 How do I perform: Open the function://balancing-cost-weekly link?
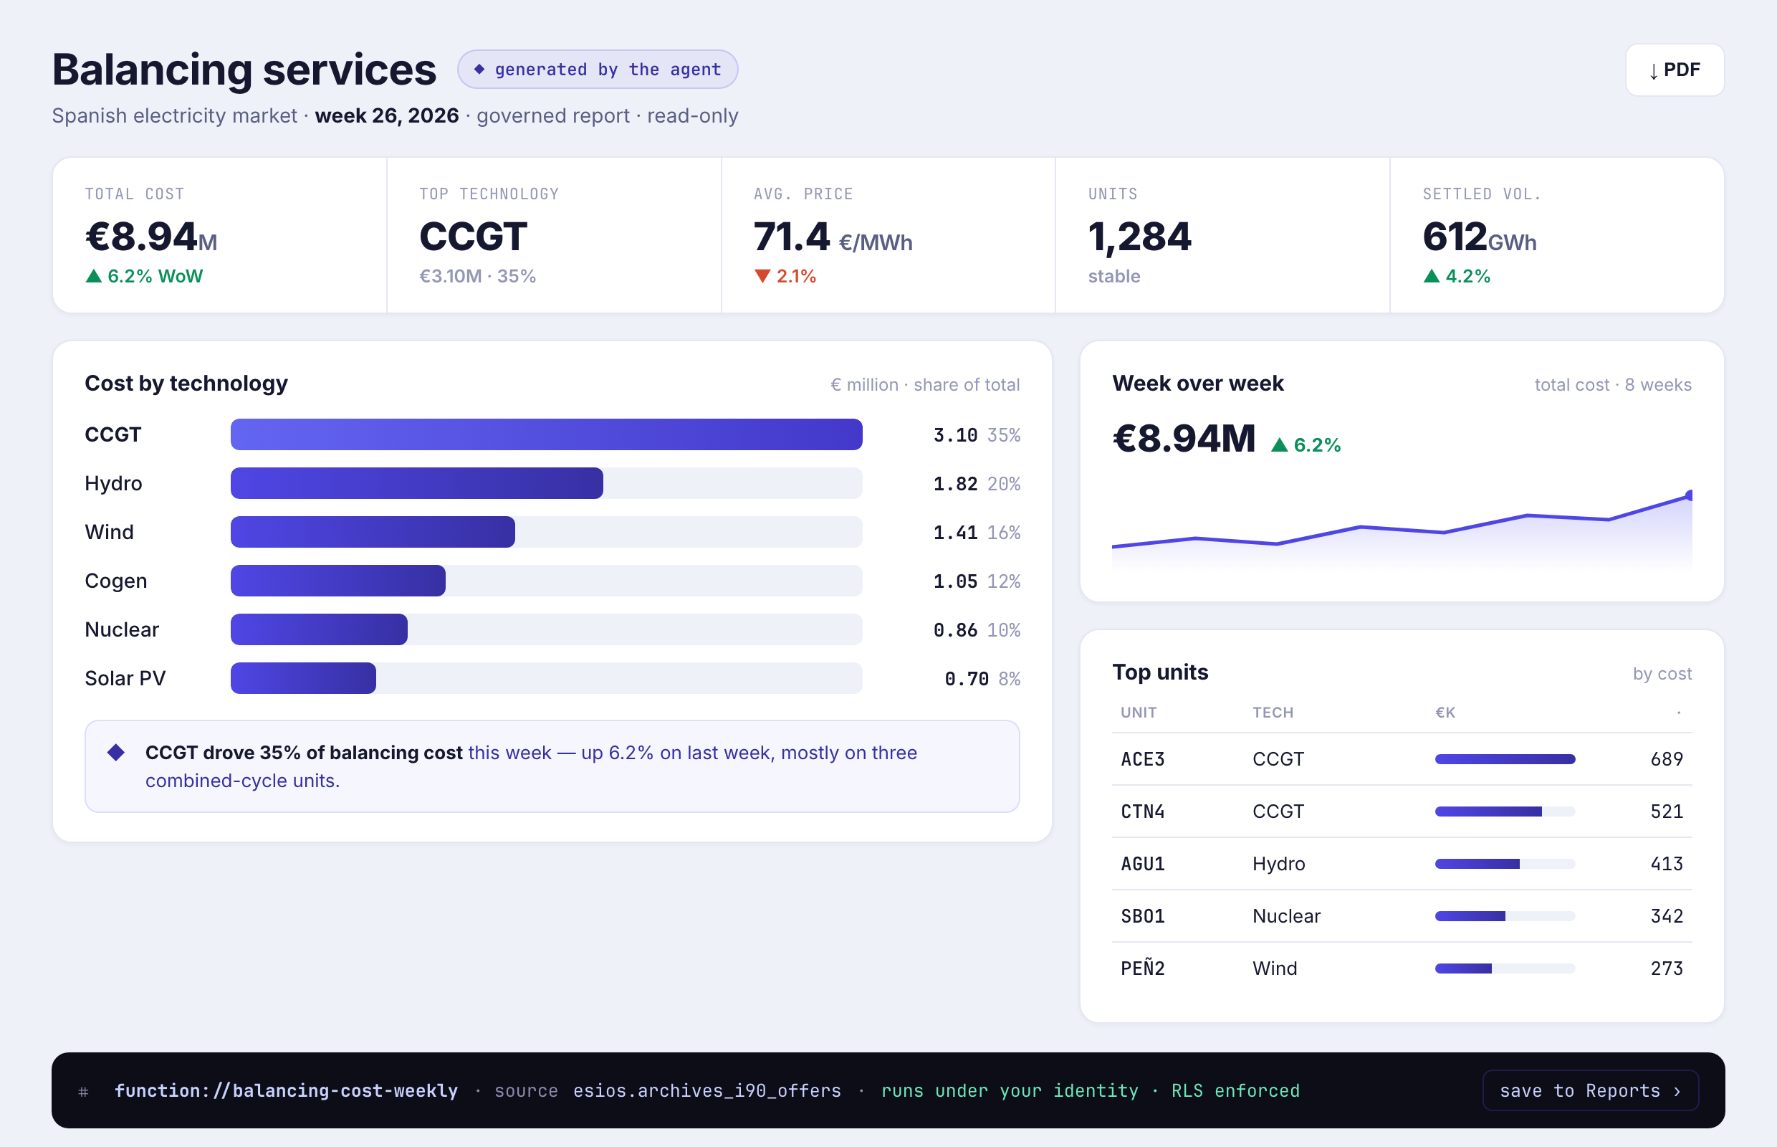coord(286,1091)
